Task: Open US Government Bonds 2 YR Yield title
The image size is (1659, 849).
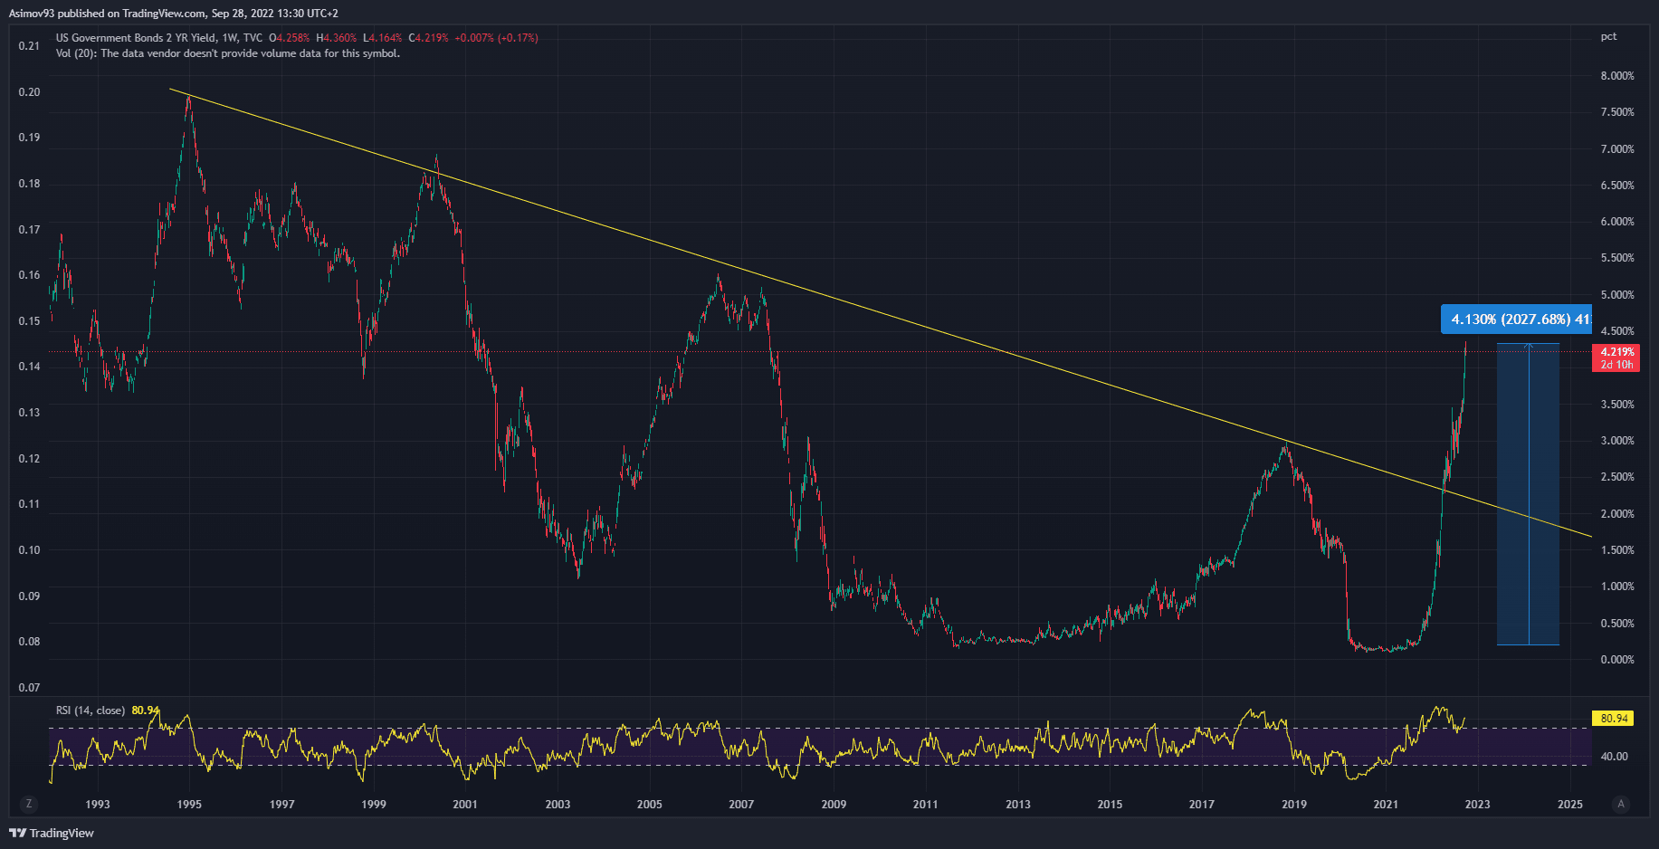Action: (136, 38)
